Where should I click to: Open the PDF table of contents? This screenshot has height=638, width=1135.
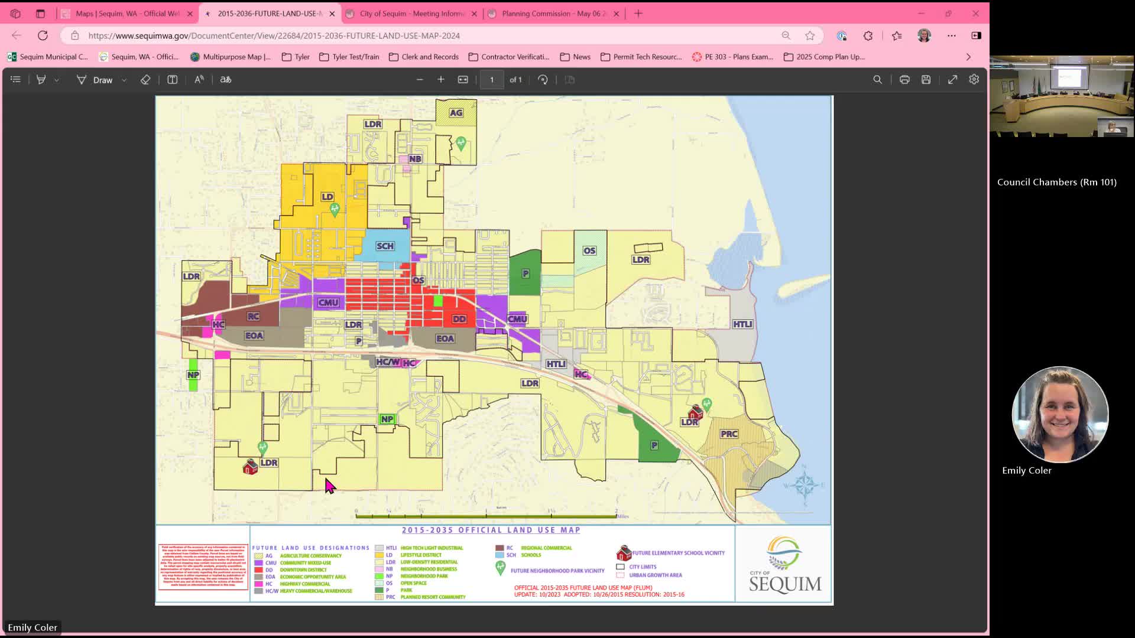pos(15,79)
